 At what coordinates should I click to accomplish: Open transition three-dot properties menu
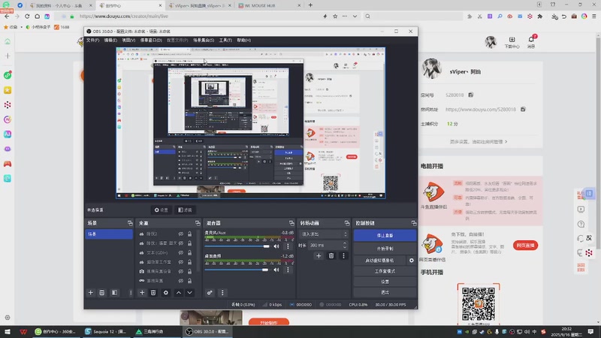pyautogui.click(x=343, y=256)
